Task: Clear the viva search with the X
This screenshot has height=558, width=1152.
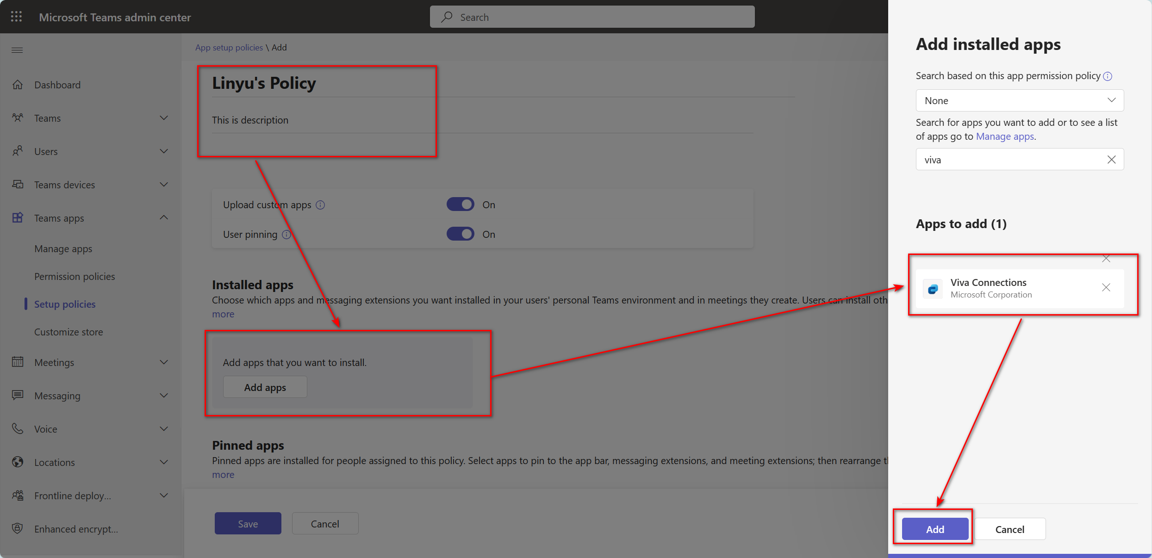Action: tap(1112, 159)
